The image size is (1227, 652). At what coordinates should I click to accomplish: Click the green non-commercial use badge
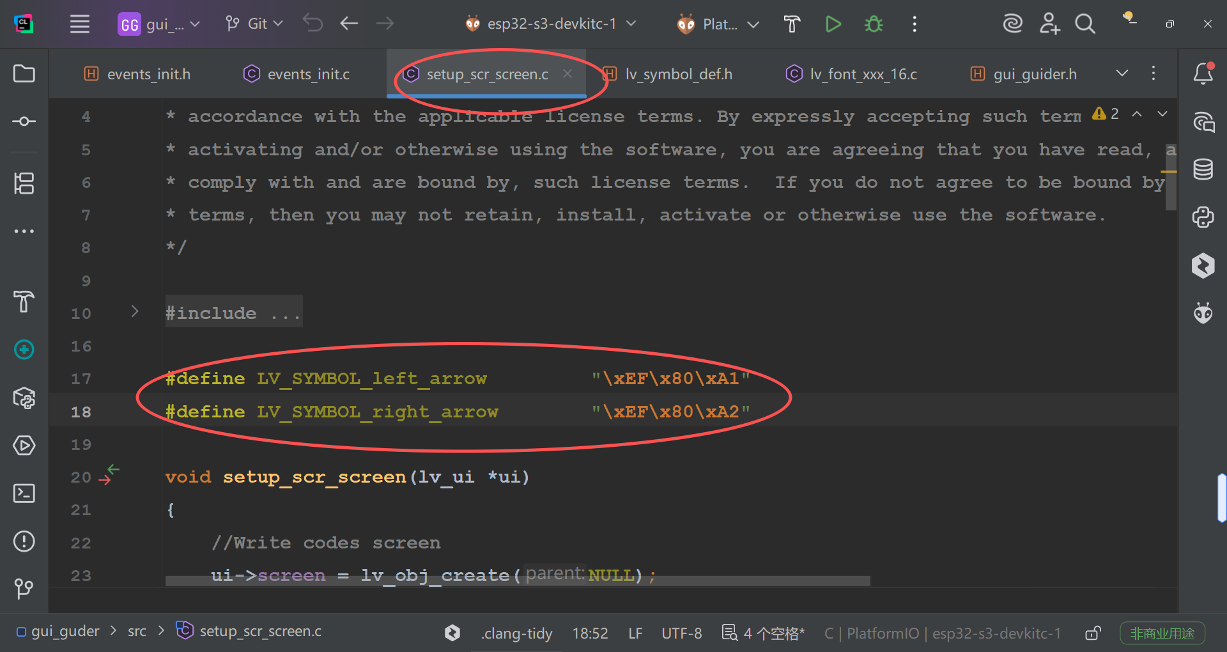[x=1162, y=633]
